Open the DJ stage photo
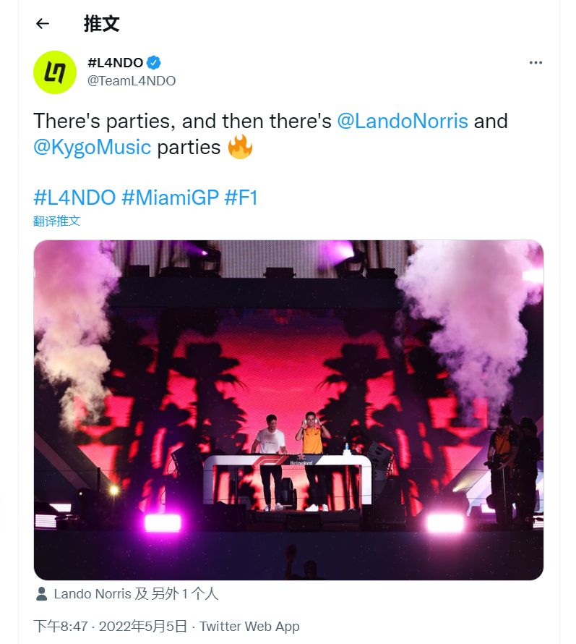This screenshot has width=576, height=644. (288, 410)
